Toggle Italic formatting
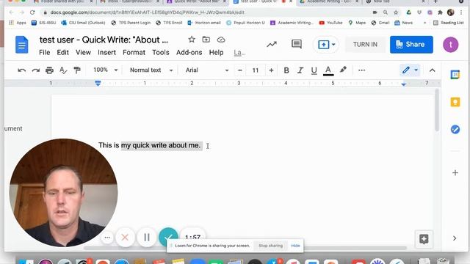This screenshot has width=470, height=264. click(300, 70)
